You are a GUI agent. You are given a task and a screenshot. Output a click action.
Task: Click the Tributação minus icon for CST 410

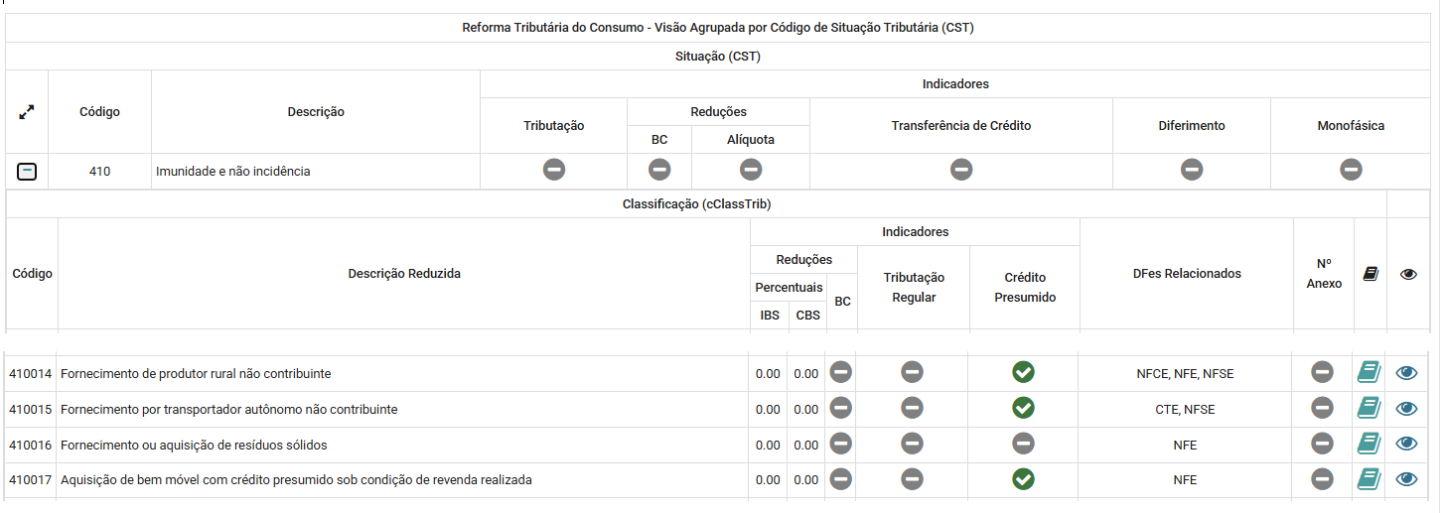[554, 170]
